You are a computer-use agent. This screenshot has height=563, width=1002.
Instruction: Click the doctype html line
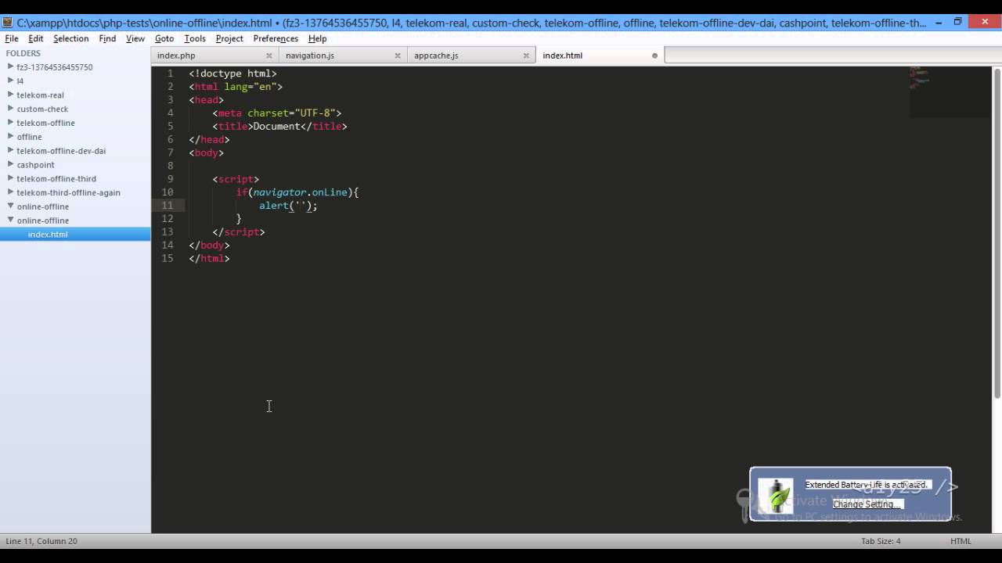point(232,74)
